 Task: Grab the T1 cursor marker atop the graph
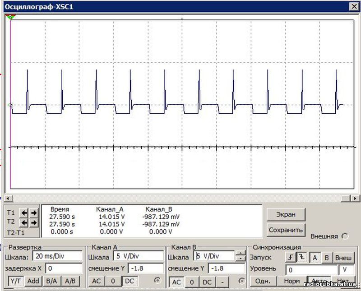10,17
